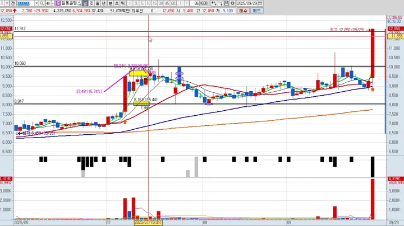
Task: Open the stock code history dropdown
Action: pyautogui.click(x=36, y=3)
